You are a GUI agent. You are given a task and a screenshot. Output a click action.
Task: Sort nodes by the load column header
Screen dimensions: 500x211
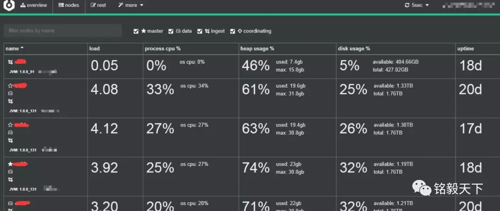pyautogui.click(x=94, y=48)
